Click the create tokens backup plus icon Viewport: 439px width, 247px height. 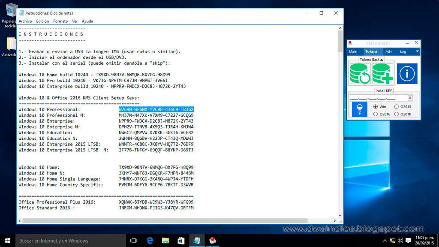(x=383, y=73)
